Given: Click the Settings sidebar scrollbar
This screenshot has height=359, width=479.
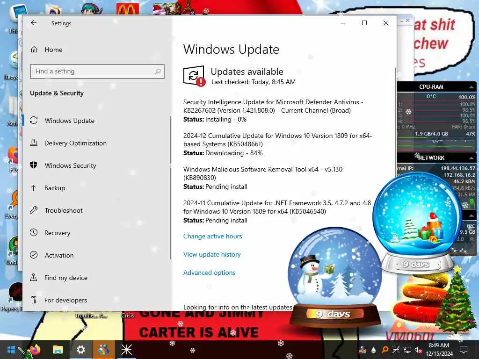Looking at the screenshot, I should pos(170,188).
